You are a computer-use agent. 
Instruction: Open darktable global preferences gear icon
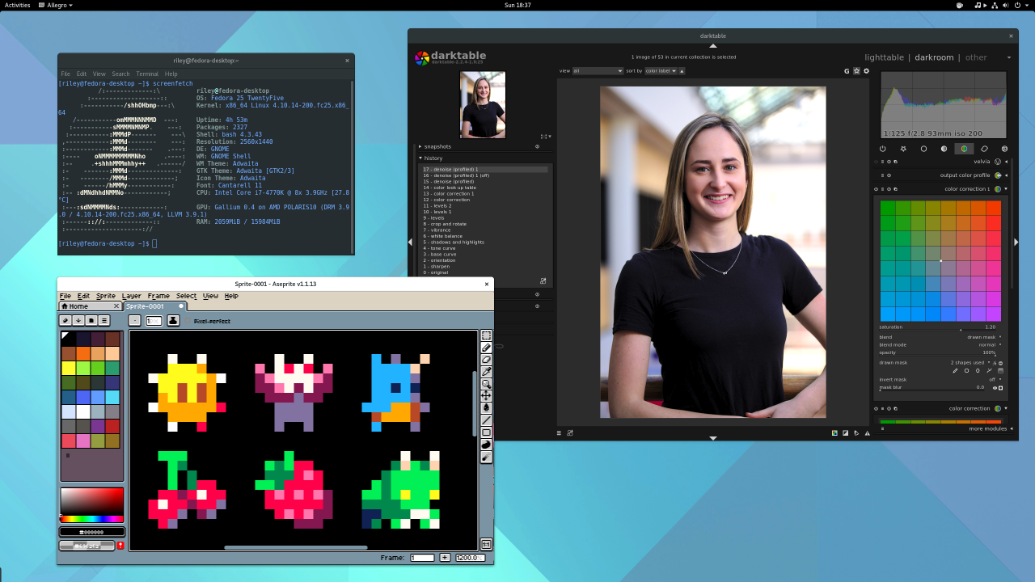[x=866, y=71]
